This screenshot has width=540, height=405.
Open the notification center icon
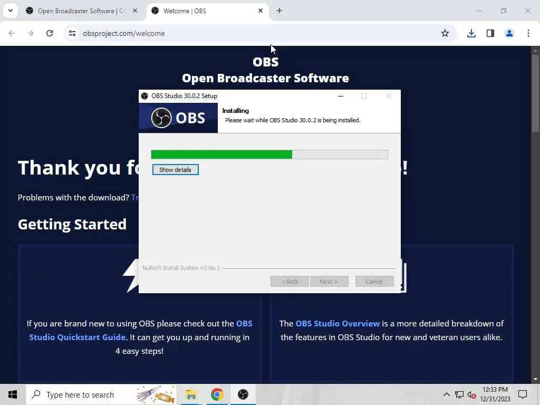523,394
